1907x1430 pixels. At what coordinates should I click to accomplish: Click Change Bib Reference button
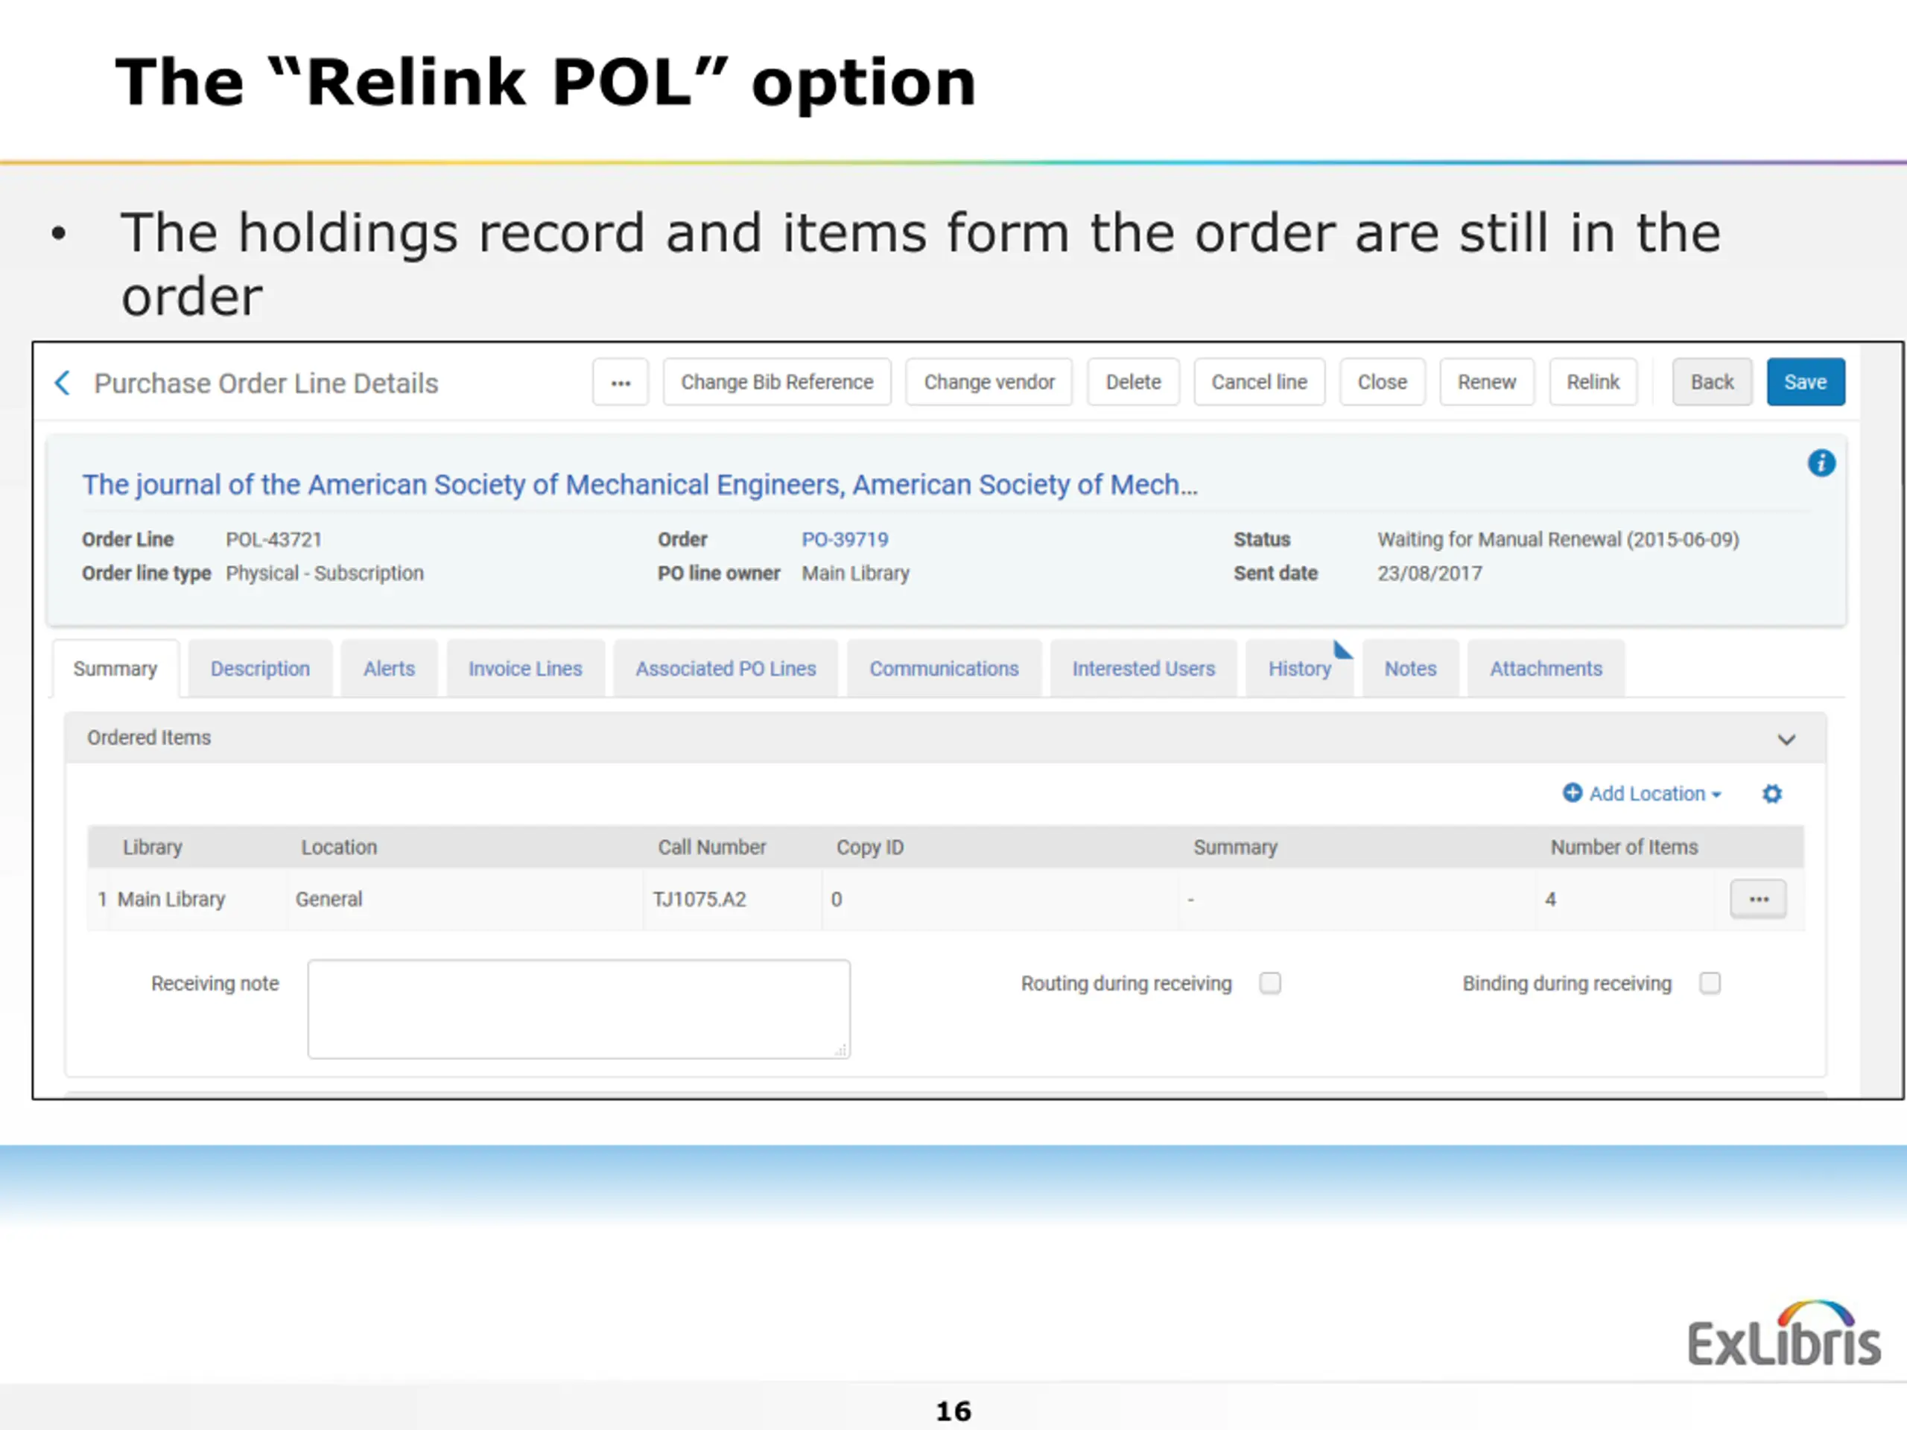[777, 383]
